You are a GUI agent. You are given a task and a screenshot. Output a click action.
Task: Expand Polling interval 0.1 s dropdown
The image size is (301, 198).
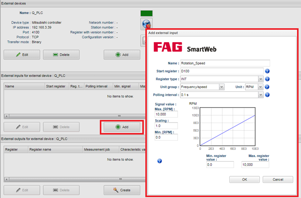[x=261, y=95]
